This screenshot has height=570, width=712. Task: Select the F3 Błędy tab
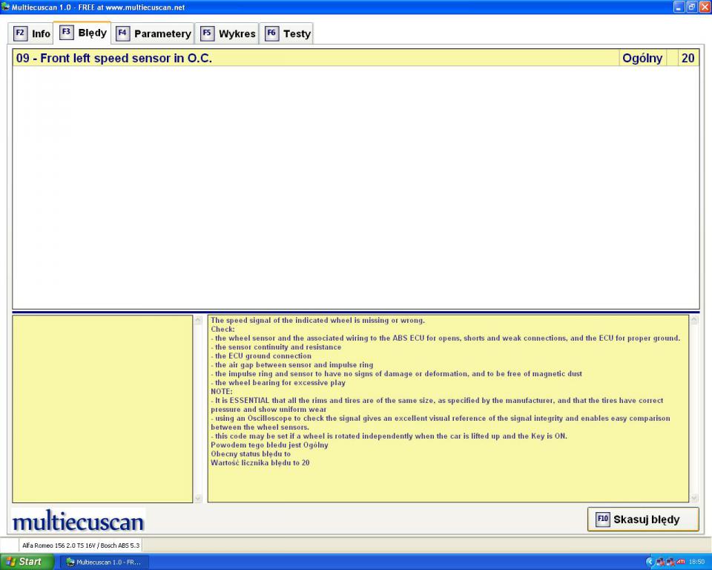(x=82, y=33)
